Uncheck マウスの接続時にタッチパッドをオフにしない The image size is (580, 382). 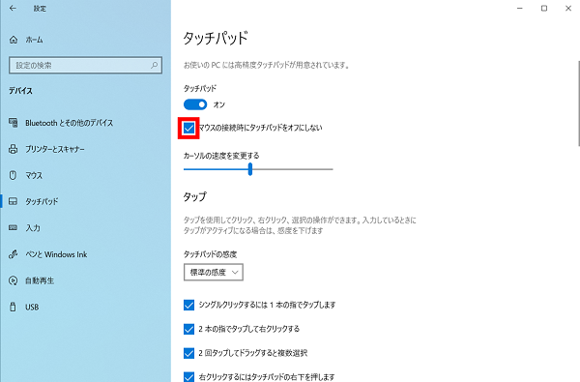[x=188, y=128]
